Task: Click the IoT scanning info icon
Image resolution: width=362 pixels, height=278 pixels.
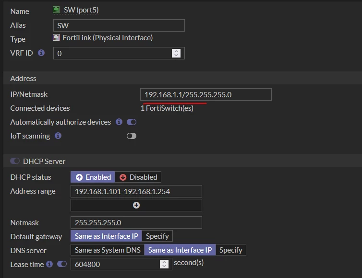Action: [x=58, y=136]
